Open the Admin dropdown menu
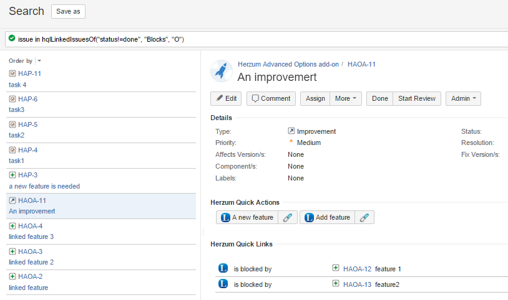The height and width of the screenshot is (300, 508). [x=462, y=98]
